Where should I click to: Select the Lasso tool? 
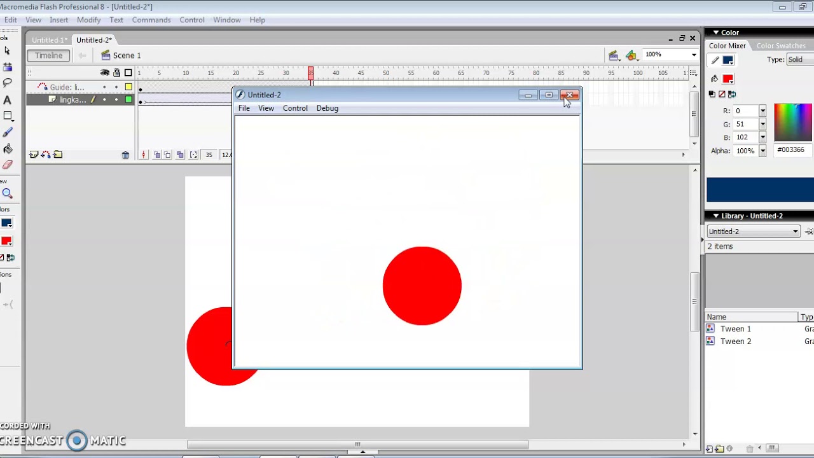pyautogui.click(x=7, y=83)
